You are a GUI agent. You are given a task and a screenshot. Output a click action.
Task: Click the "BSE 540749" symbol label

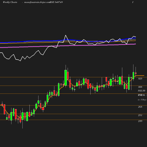point(56,2)
